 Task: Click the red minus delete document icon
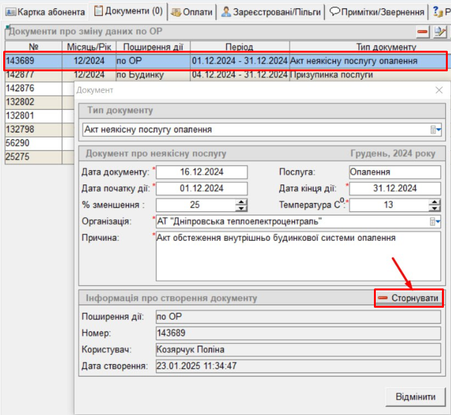[423, 31]
